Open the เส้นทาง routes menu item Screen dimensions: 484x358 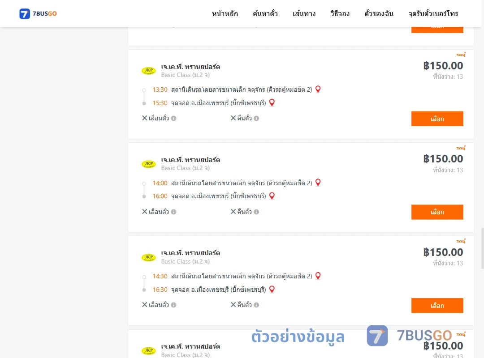304,13
